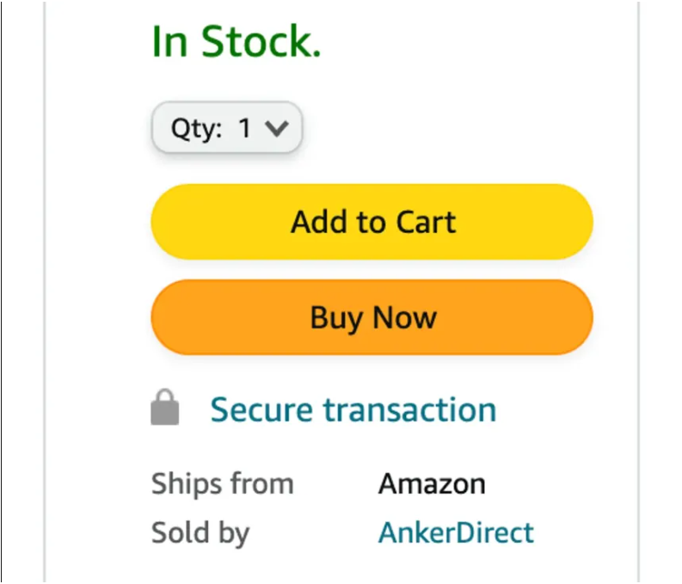
Task: Open the Qty: 1 dropdown
Action: 227,127
